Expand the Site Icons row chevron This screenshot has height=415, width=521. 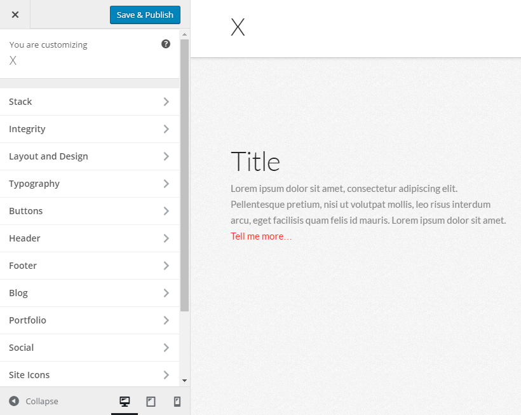[x=166, y=375]
